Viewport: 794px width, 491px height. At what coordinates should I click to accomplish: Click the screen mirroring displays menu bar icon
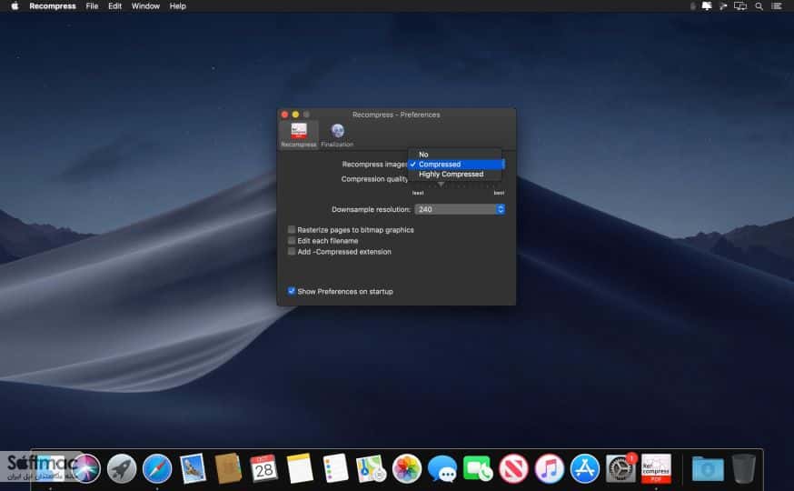click(740, 6)
